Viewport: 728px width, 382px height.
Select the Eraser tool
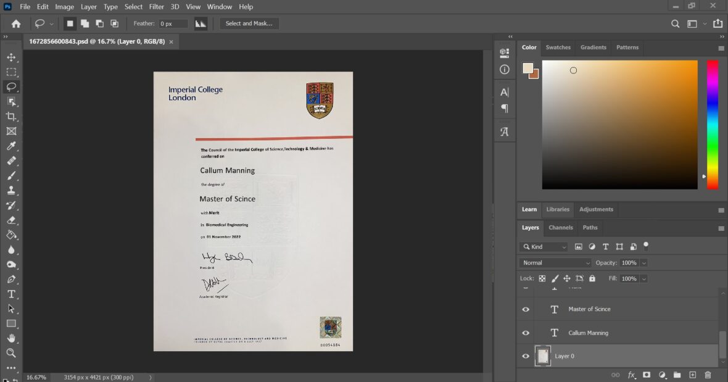point(11,220)
